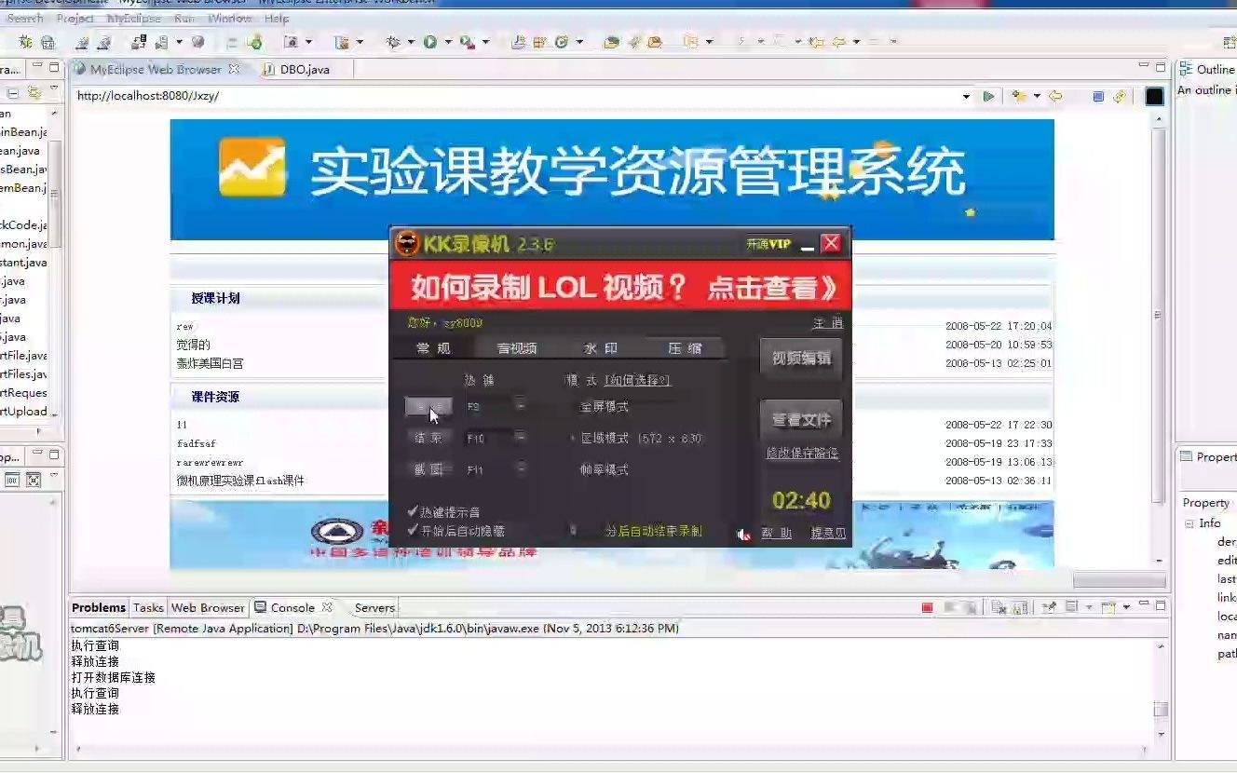Click the speaker icon in KK录像机
The image size is (1237, 773).
[x=742, y=534]
